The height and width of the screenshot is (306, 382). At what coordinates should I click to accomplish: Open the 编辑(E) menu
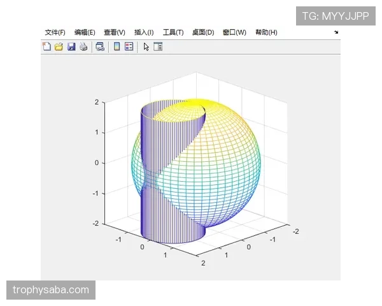[x=85, y=33]
